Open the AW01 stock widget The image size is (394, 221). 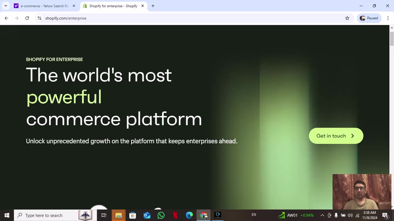pyautogui.click(x=296, y=215)
